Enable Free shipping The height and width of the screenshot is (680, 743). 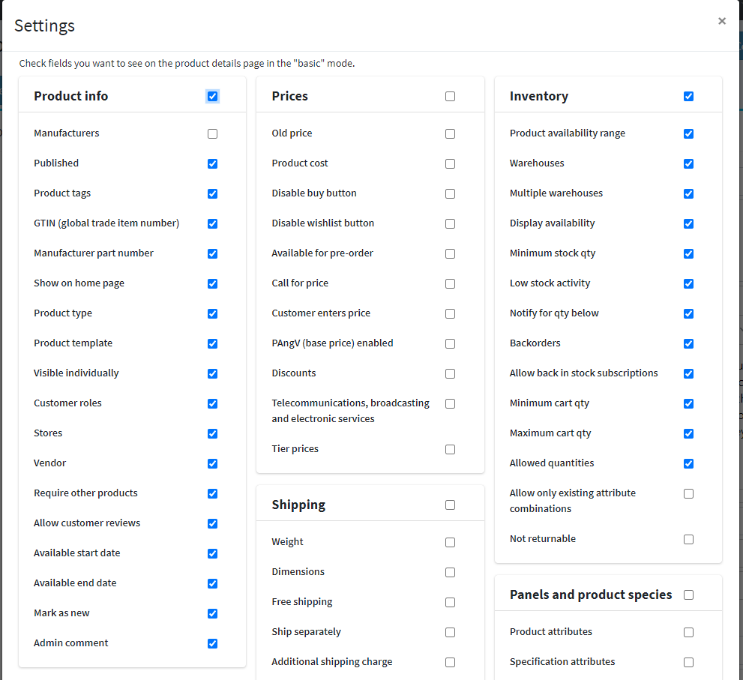[x=450, y=602]
